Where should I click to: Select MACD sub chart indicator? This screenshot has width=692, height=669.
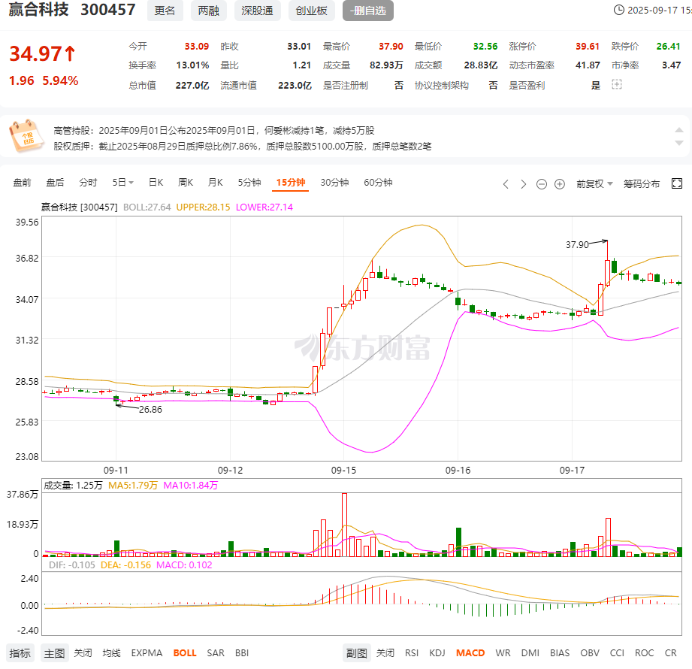pos(470,653)
